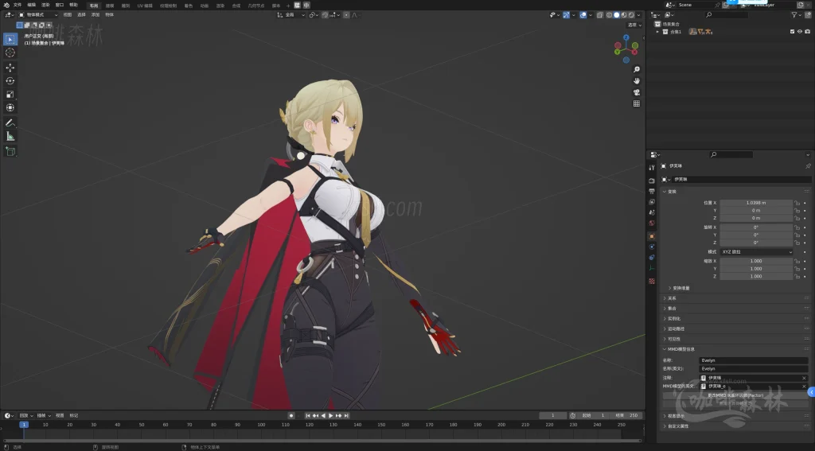Pick the Measure tool
The height and width of the screenshot is (451, 815).
(x=10, y=136)
